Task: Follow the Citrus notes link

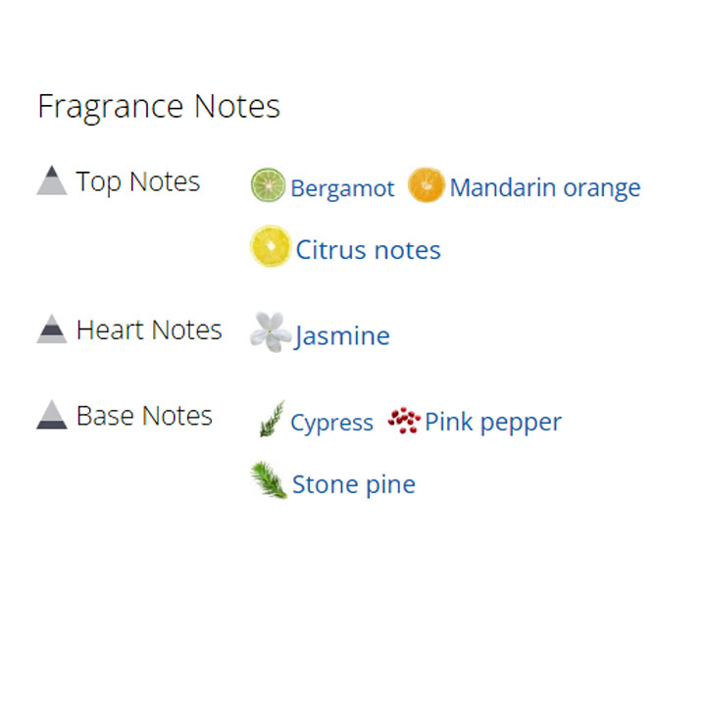Action: pos(369,250)
